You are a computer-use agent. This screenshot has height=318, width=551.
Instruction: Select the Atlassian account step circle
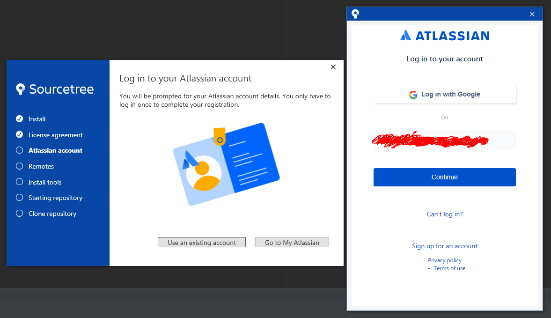19,150
